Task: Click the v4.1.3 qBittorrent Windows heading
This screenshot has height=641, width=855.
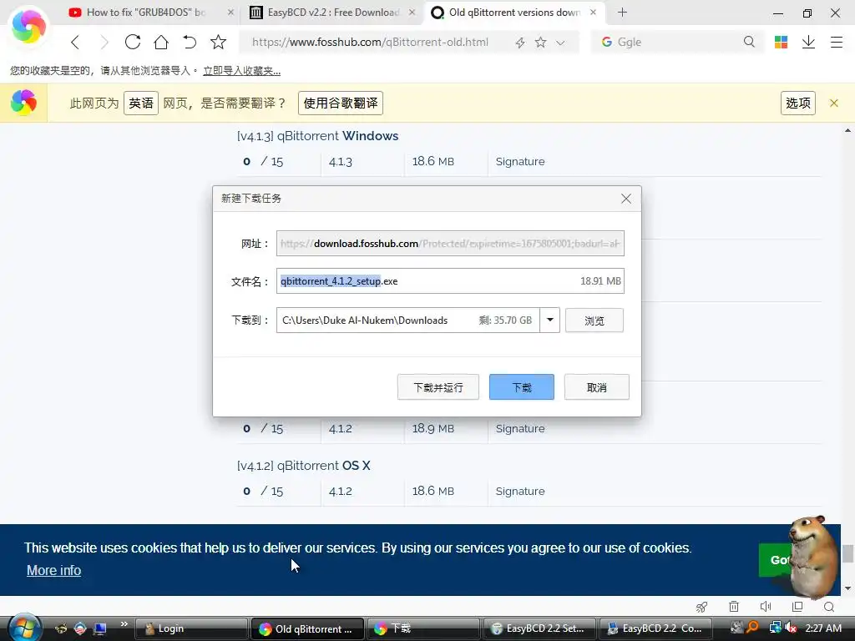Action: coord(317,136)
